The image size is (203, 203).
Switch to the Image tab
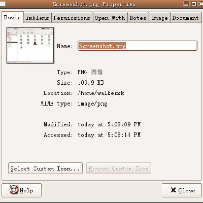(x=159, y=18)
